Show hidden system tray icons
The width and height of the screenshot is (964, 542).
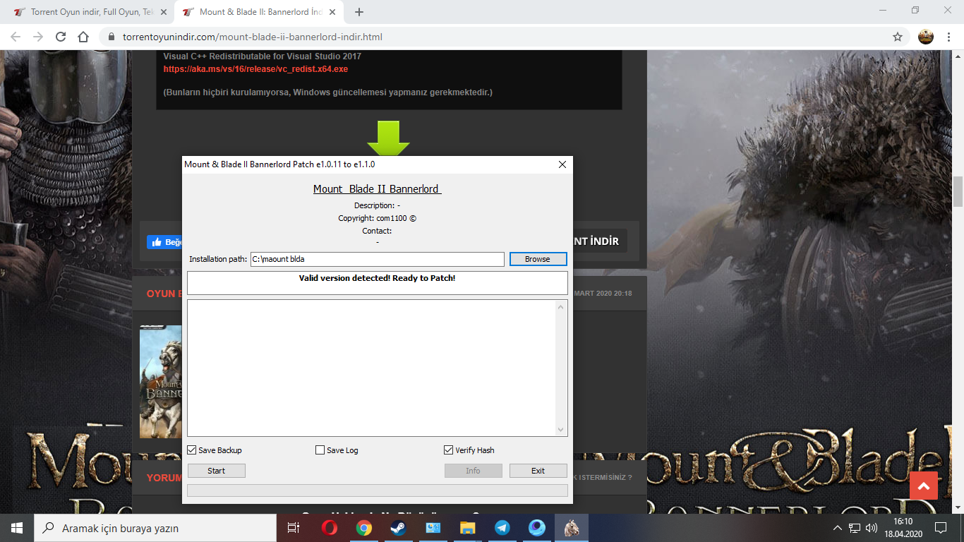pyautogui.click(x=838, y=528)
